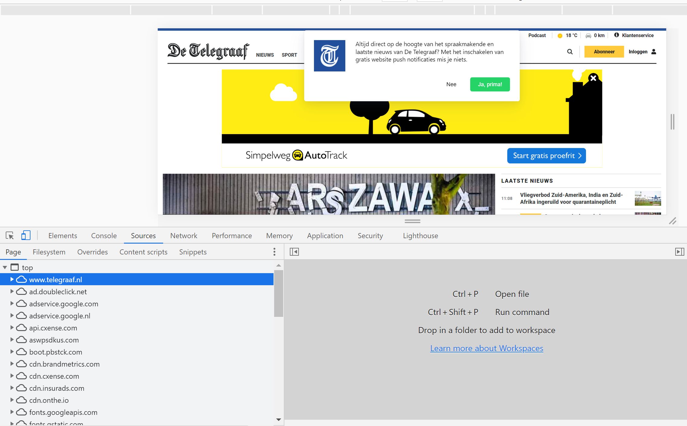This screenshot has height=426, width=687.
Task: Select fonts.googleapis.com in the tree
Action: point(63,412)
